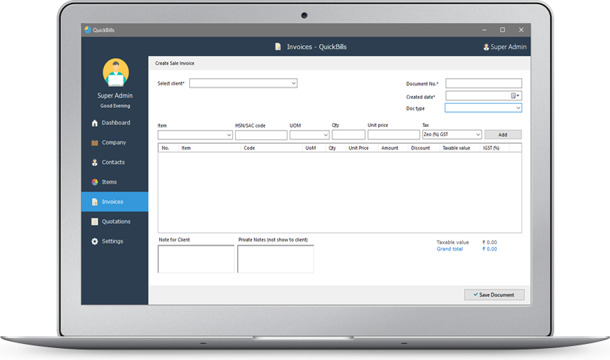Click the Unit price input field
610x360 pixels.
click(393, 135)
